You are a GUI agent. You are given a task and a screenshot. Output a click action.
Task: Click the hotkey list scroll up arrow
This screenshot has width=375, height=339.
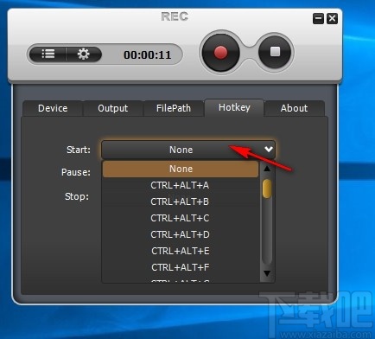267,169
